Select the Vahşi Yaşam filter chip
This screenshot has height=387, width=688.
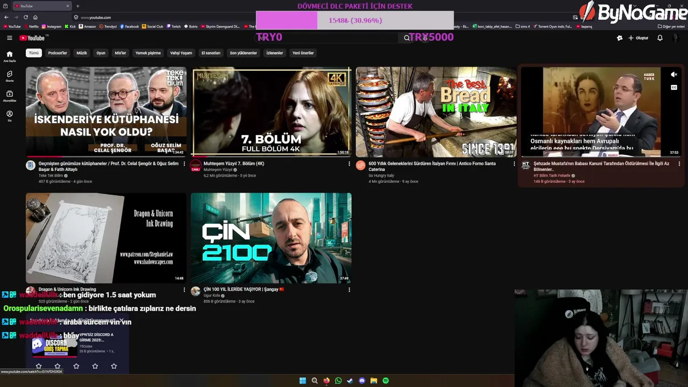[x=181, y=53]
